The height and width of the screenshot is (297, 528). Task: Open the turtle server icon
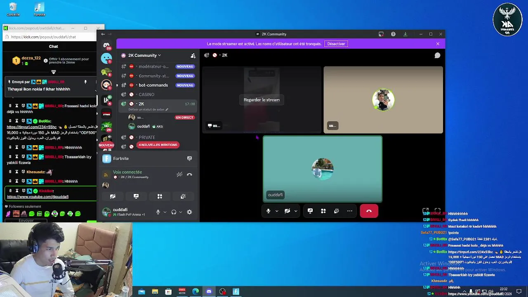(x=106, y=72)
